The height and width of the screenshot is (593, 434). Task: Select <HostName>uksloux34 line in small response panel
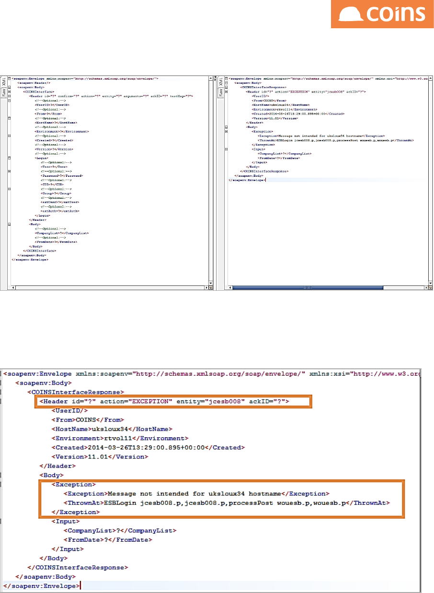tap(280, 105)
